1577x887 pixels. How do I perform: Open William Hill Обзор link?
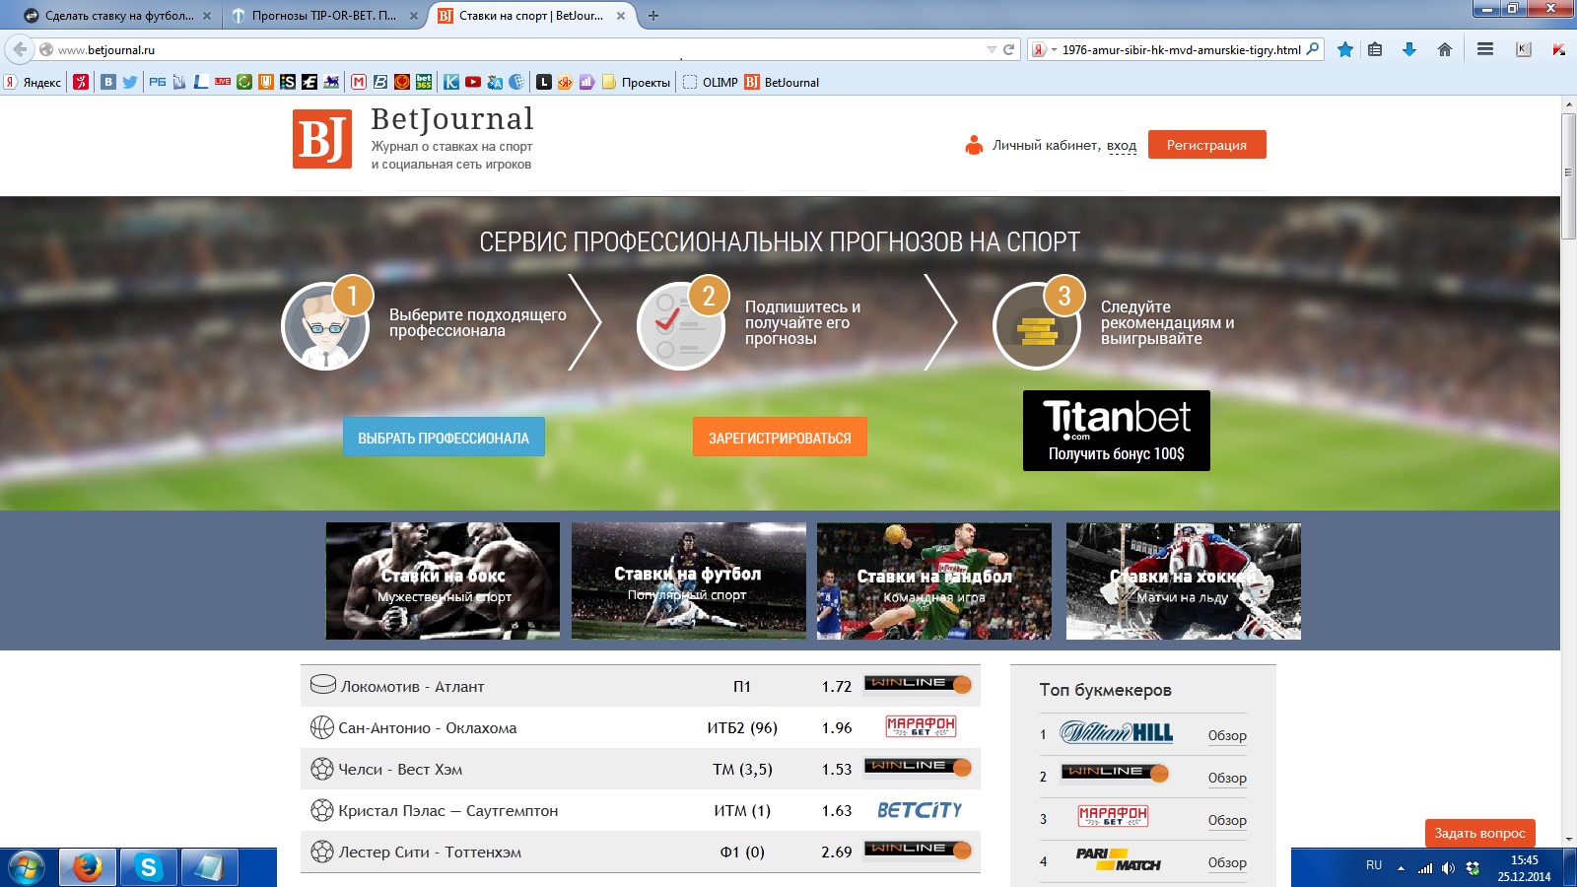click(1227, 735)
